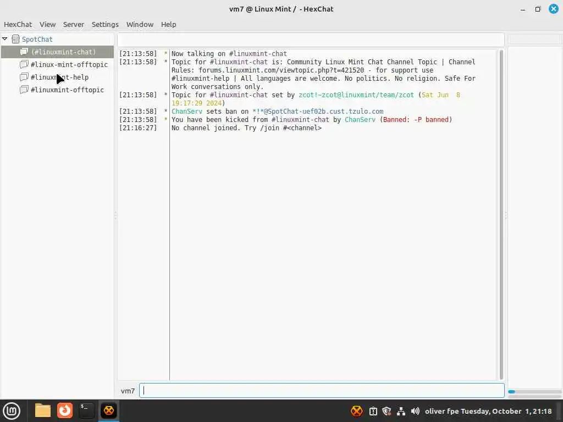Click #linuxmint-chat in the 'Now talking' line
563x422 pixels.
click(258, 54)
